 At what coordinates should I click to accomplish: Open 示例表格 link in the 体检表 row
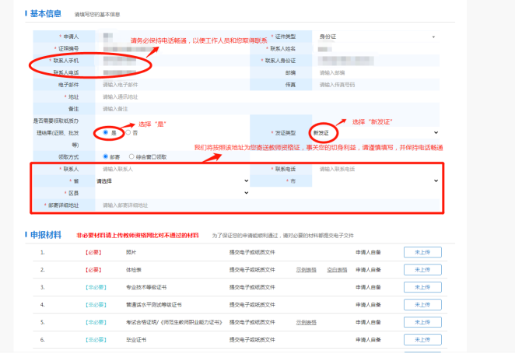tap(306, 270)
